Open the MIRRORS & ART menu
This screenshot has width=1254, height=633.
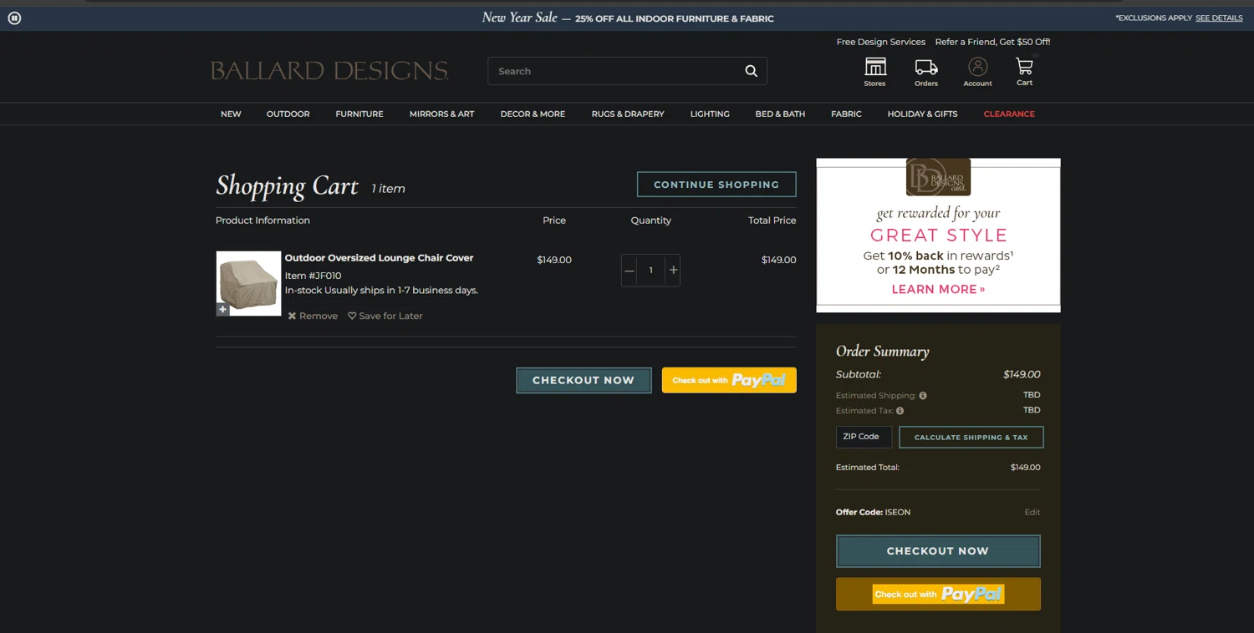pyautogui.click(x=441, y=114)
